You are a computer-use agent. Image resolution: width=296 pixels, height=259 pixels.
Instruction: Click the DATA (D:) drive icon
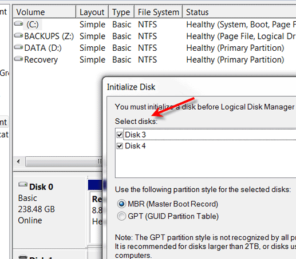click(18, 47)
